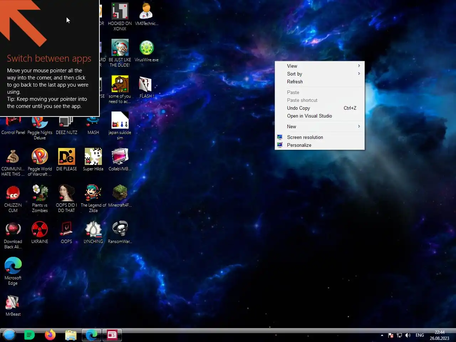Viewport: 456px width, 342px height.
Task: Select the icon labeled only OOPS
Action: point(67,232)
